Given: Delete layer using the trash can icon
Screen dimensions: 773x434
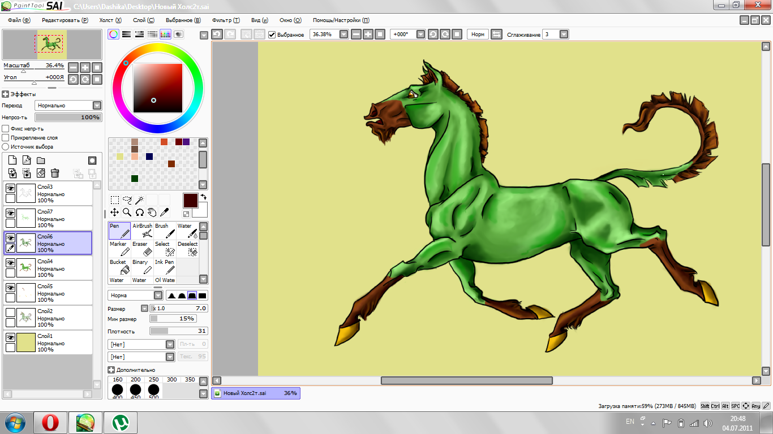Looking at the screenshot, I should point(55,173).
